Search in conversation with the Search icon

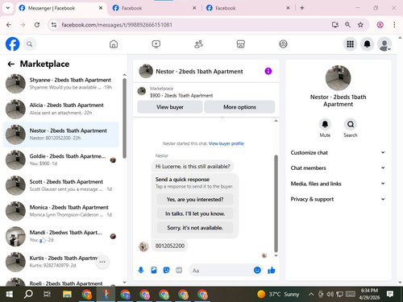coord(351,124)
